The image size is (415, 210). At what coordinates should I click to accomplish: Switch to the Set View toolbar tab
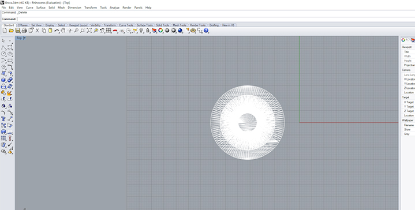pos(36,25)
